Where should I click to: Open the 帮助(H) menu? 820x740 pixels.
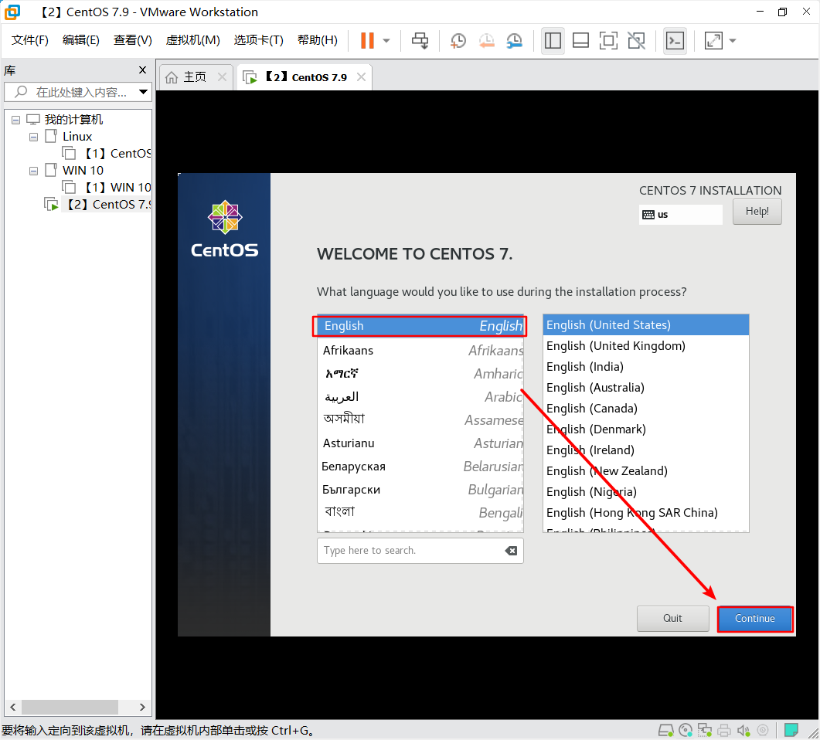point(318,40)
